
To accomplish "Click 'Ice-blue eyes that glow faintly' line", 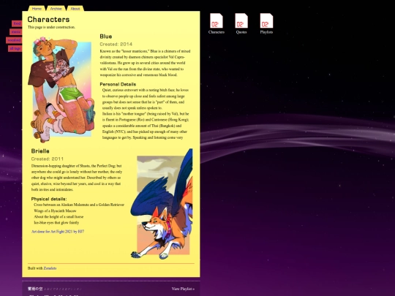I will click(x=56, y=223).
